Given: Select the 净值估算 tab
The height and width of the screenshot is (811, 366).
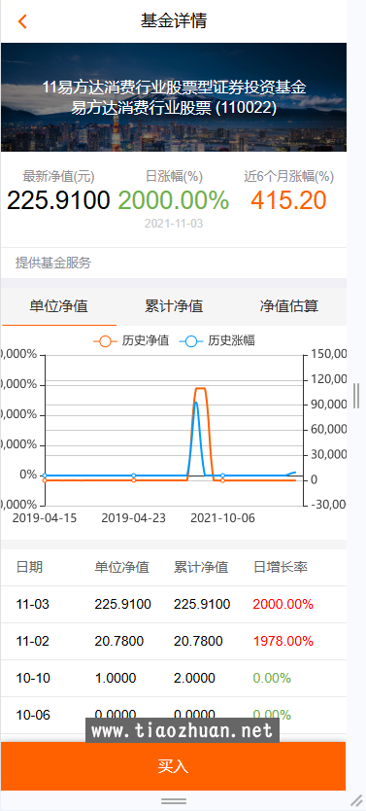Looking at the screenshot, I should point(288,306).
